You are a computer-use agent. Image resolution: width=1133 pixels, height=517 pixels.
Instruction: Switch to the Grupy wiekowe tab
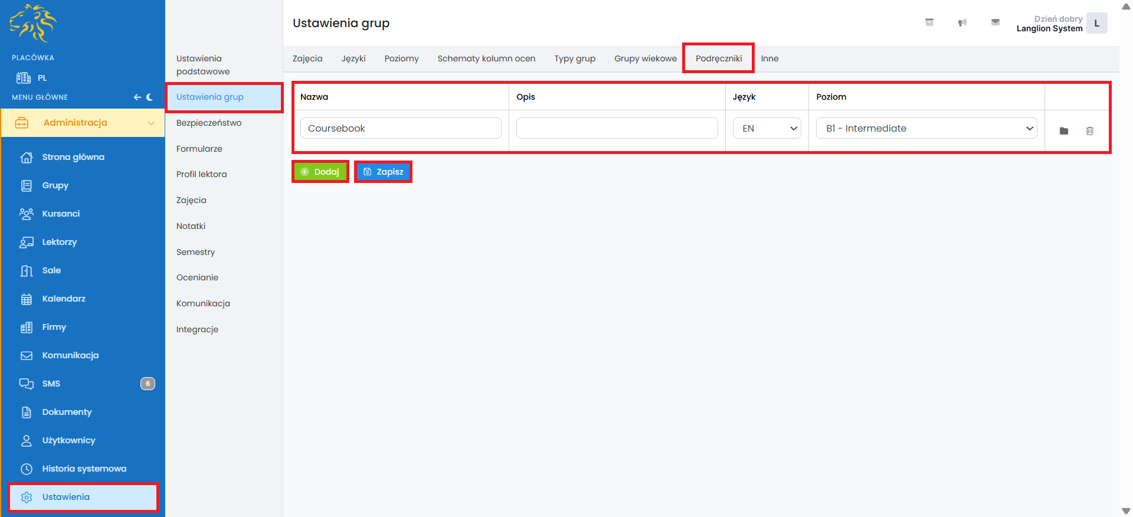[645, 58]
